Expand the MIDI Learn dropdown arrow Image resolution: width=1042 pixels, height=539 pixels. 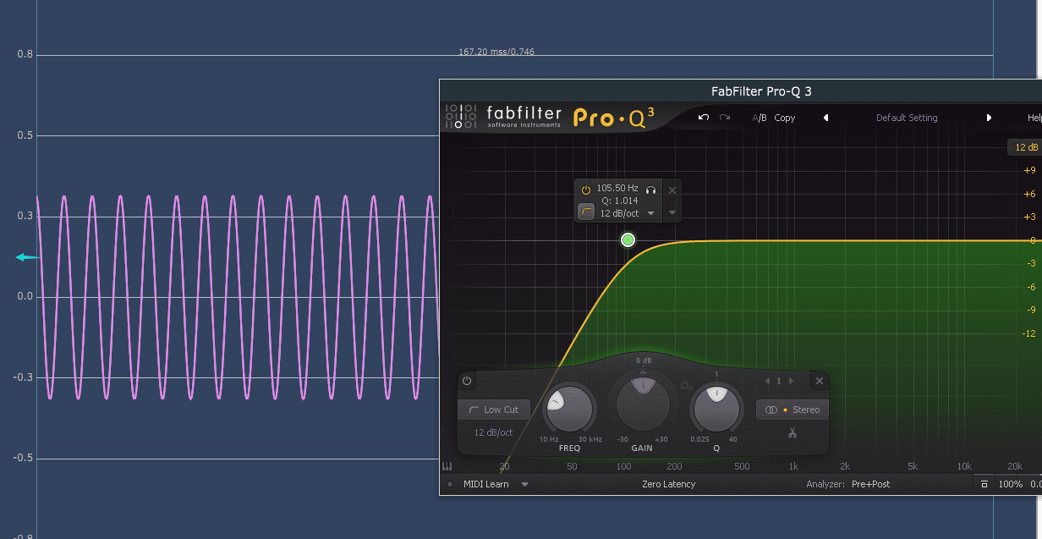524,485
